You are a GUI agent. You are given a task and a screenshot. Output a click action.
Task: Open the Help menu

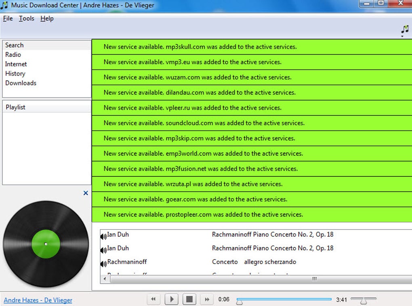pyautogui.click(x=47, y=19)
